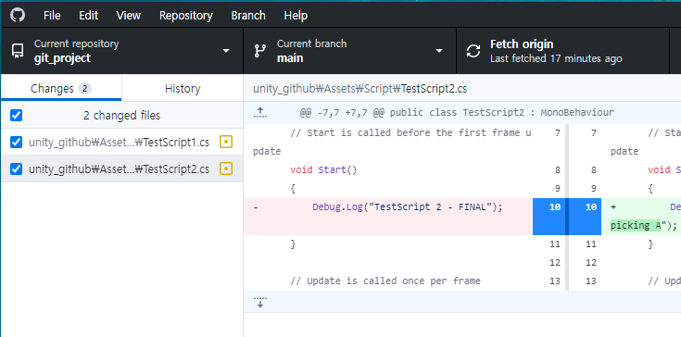This screenshot has height=337, width=681.
Task: Switch to the Changes tab
Action: [61, 89]
